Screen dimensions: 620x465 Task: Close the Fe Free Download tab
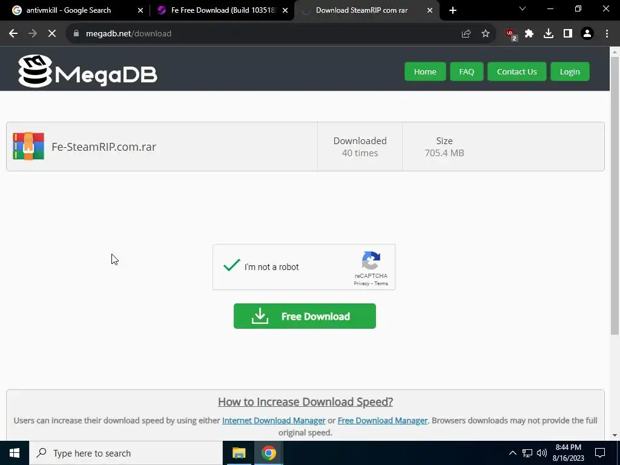pyautogui.click(x=285, y=10)
